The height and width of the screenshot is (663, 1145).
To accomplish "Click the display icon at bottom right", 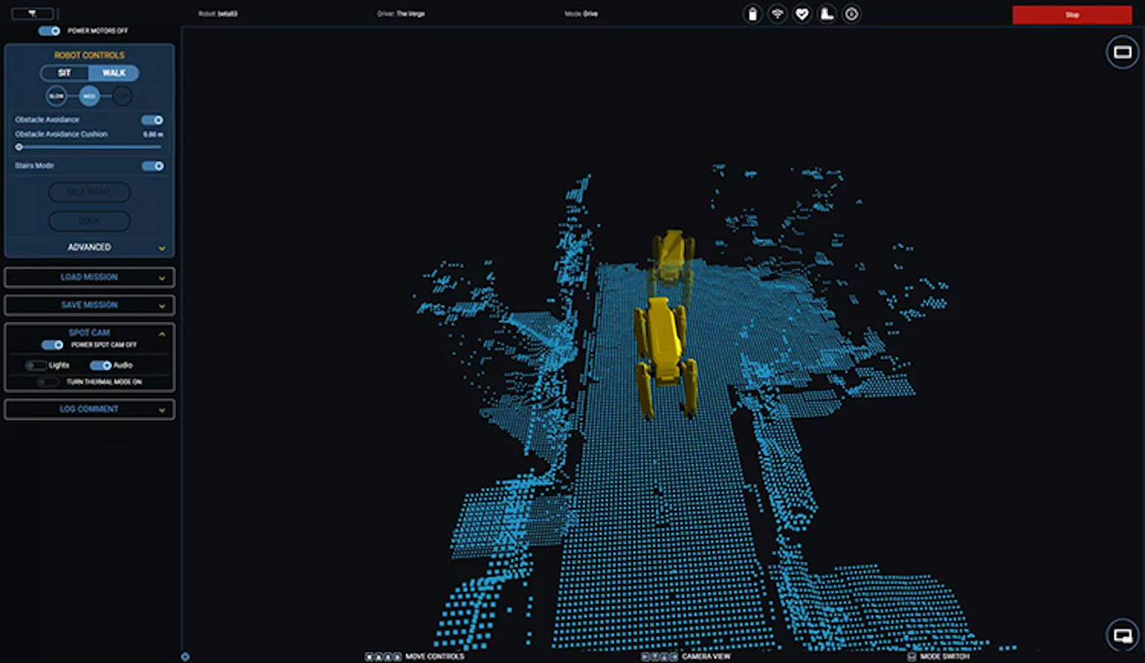I will tap(1122, 635).
